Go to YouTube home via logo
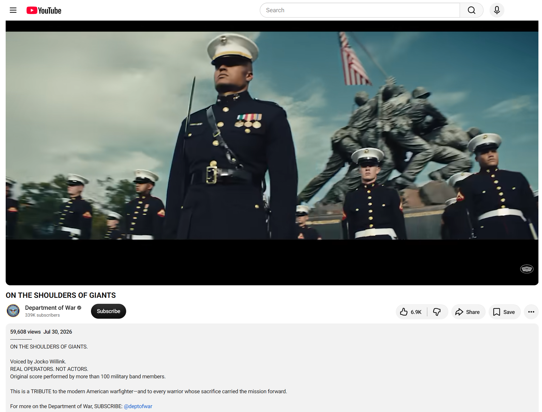The width and height of the screenshot is (542, 412). 44,10
